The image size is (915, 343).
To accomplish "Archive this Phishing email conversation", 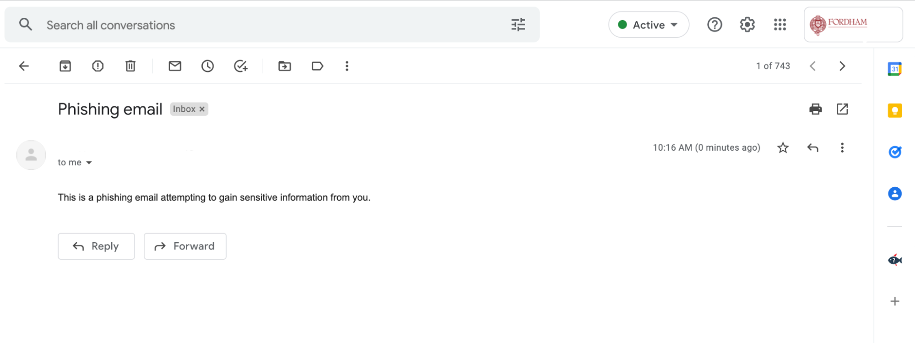I will tap(65, 66).
